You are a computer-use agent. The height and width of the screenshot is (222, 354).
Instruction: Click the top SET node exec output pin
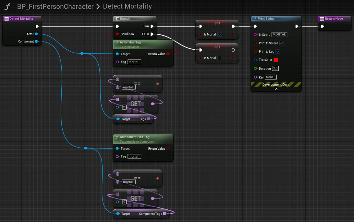[233, 26]
